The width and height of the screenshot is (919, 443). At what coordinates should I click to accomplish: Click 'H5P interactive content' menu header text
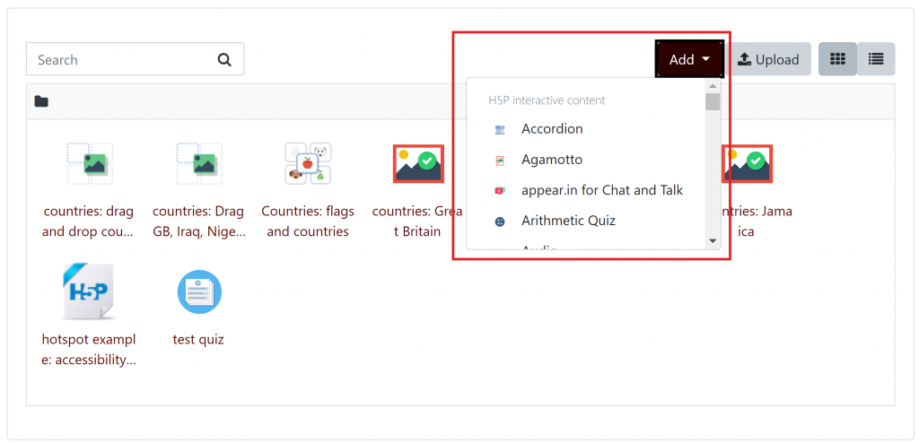pos(547,100)
